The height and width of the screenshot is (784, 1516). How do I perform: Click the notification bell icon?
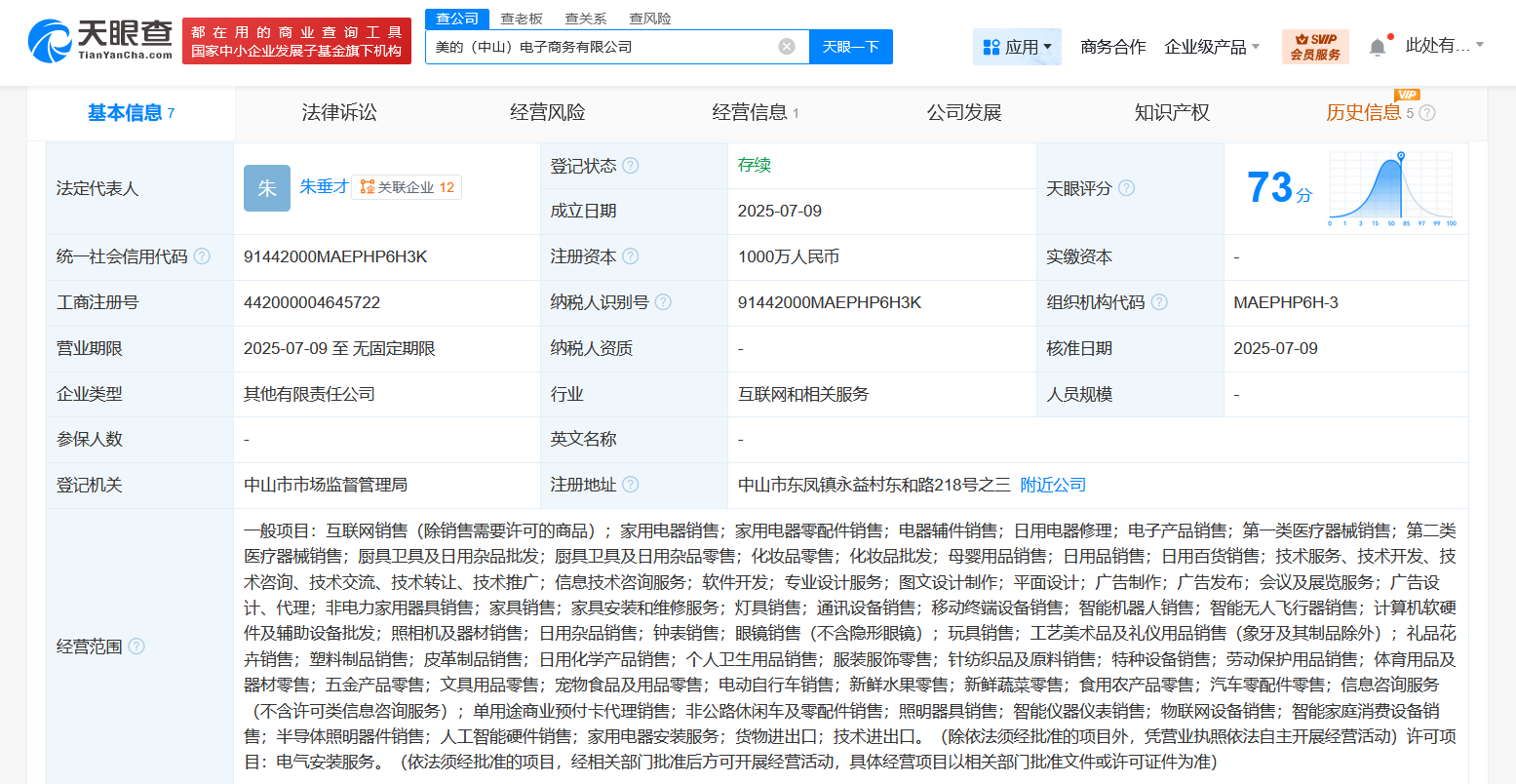click(1377, 47)
